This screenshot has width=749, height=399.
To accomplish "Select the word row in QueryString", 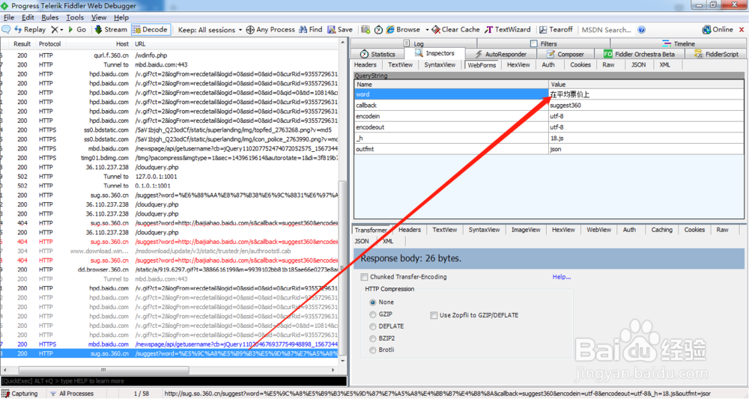I will pos(549,94).
